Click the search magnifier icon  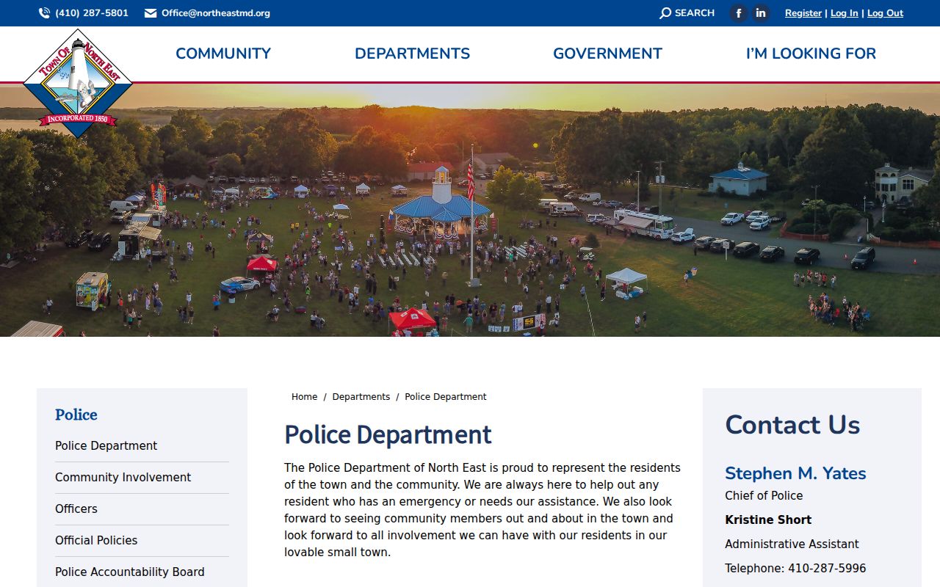click(x=665, y=13)
